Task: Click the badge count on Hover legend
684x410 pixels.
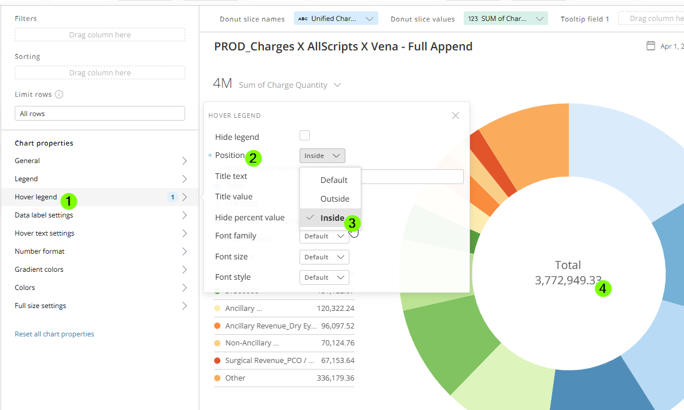Action: coord(173,197)
